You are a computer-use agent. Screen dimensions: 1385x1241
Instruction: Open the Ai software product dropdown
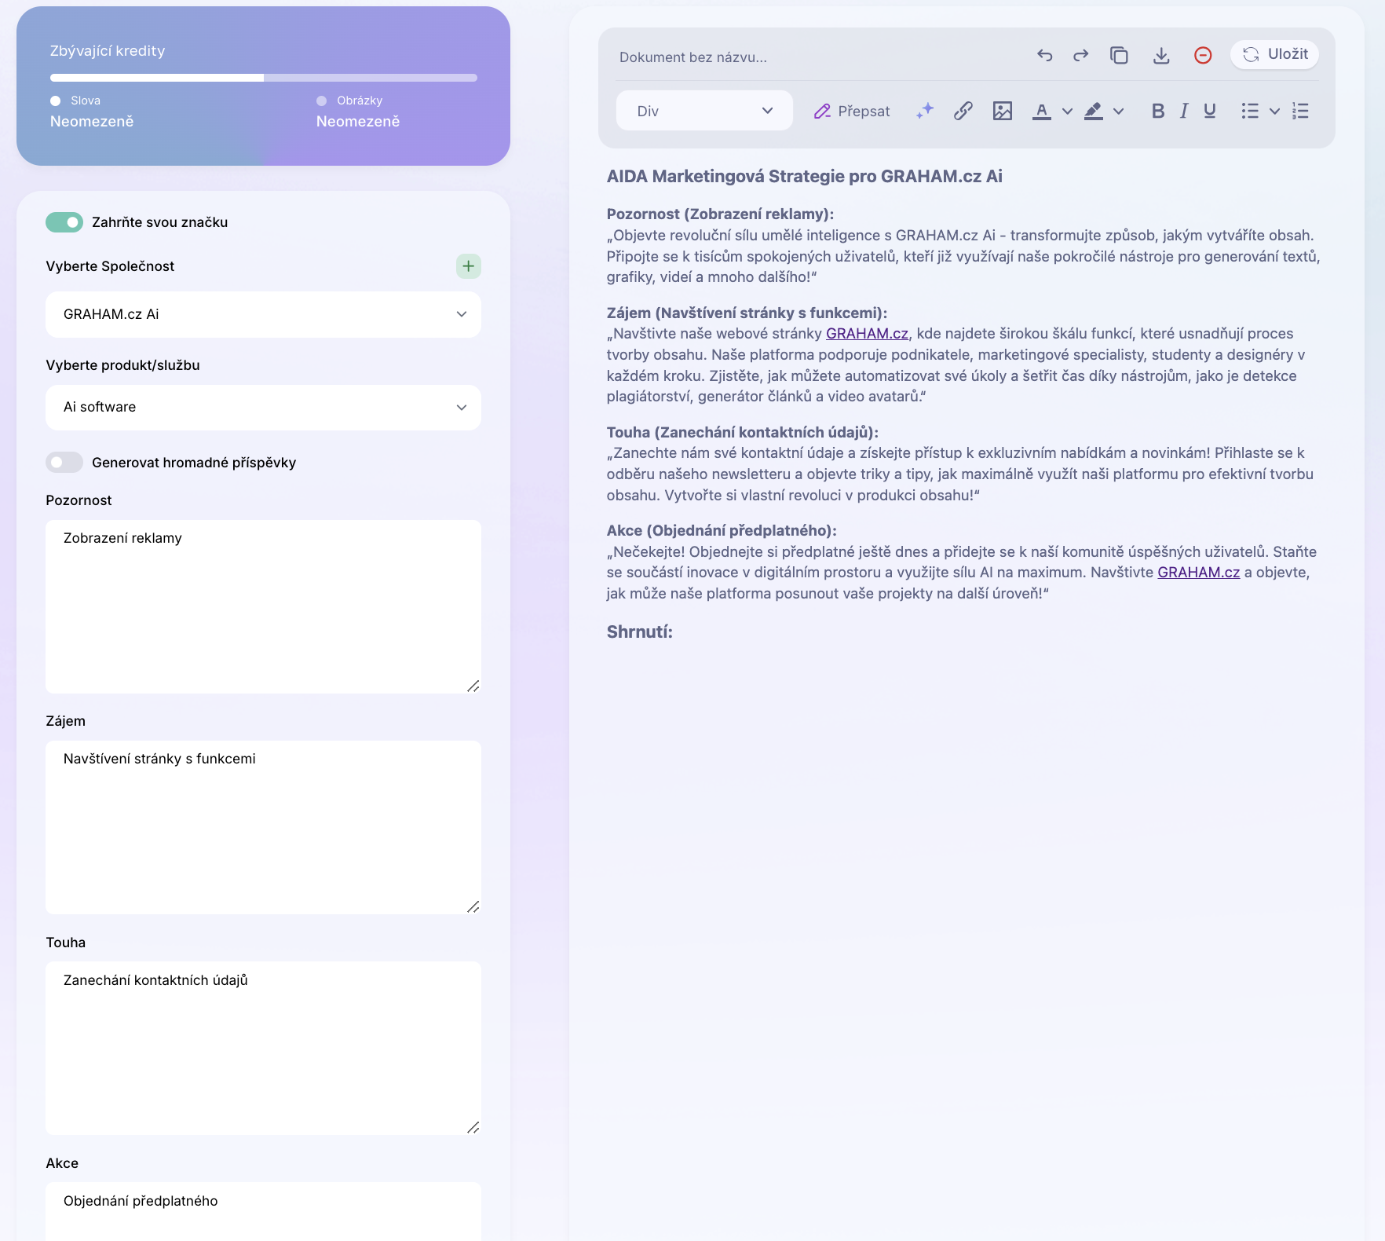[263, 407]
